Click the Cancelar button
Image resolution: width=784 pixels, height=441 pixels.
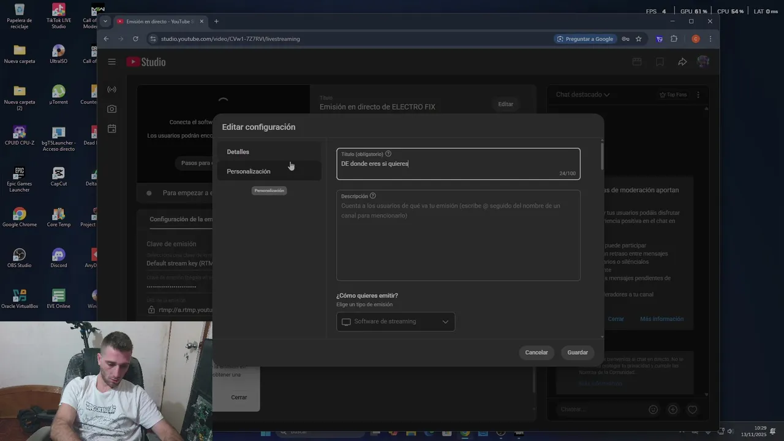[x=537, y=352]
